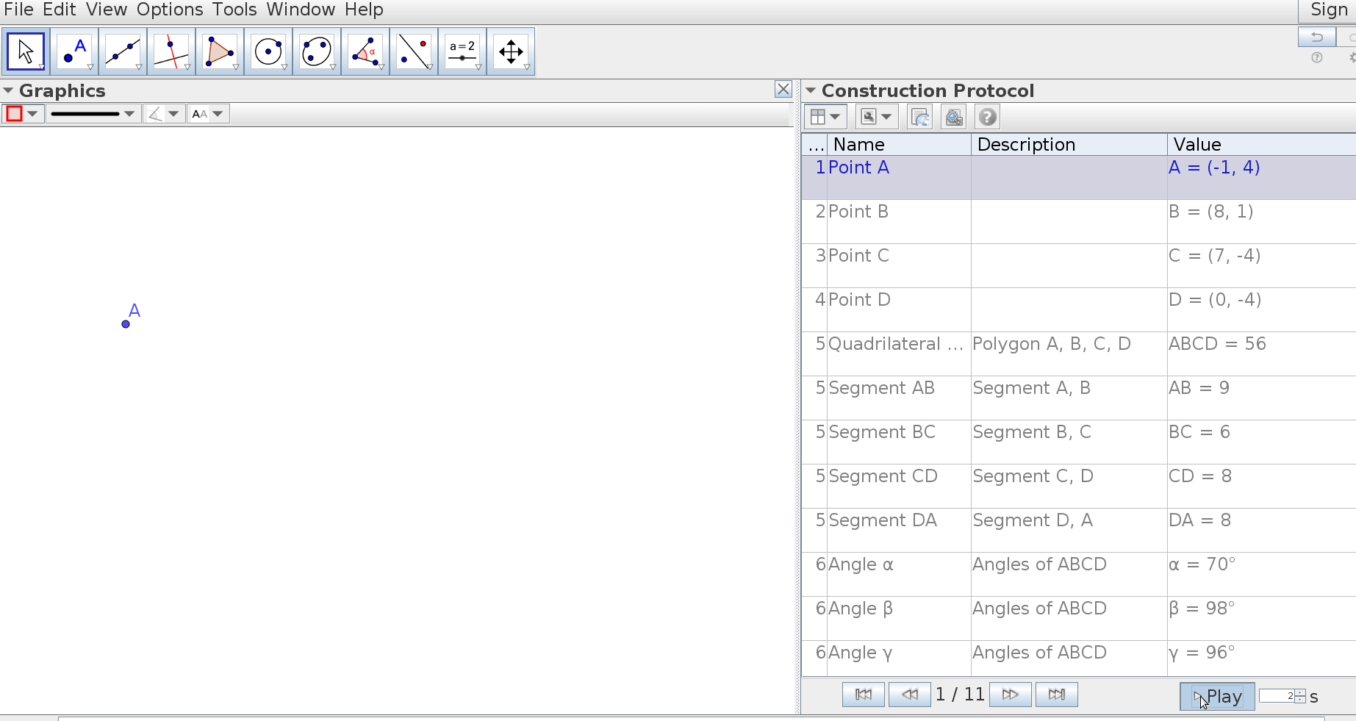
Task: Click the play delay seconds field
Action: tap(1277, 696)
